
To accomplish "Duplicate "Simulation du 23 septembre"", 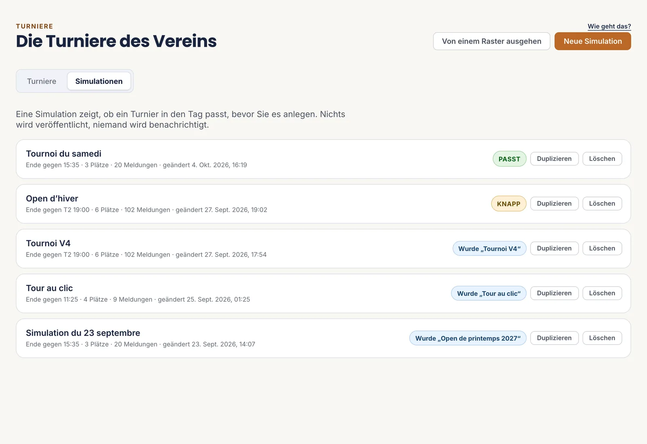I will click(x=554, y=338).
